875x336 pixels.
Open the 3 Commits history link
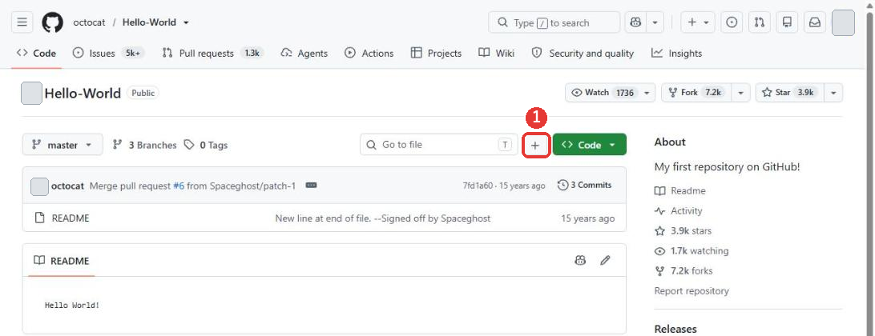(x=585, y=185)
